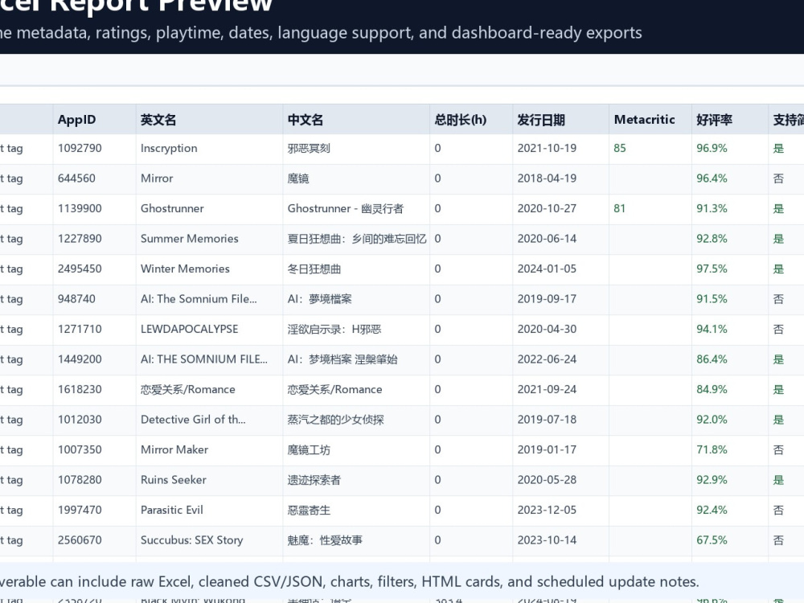
Task: Click Ghostrunner - 幽灵行者 Chinese name
Action: pyautogui.click(x=345, y=209)
